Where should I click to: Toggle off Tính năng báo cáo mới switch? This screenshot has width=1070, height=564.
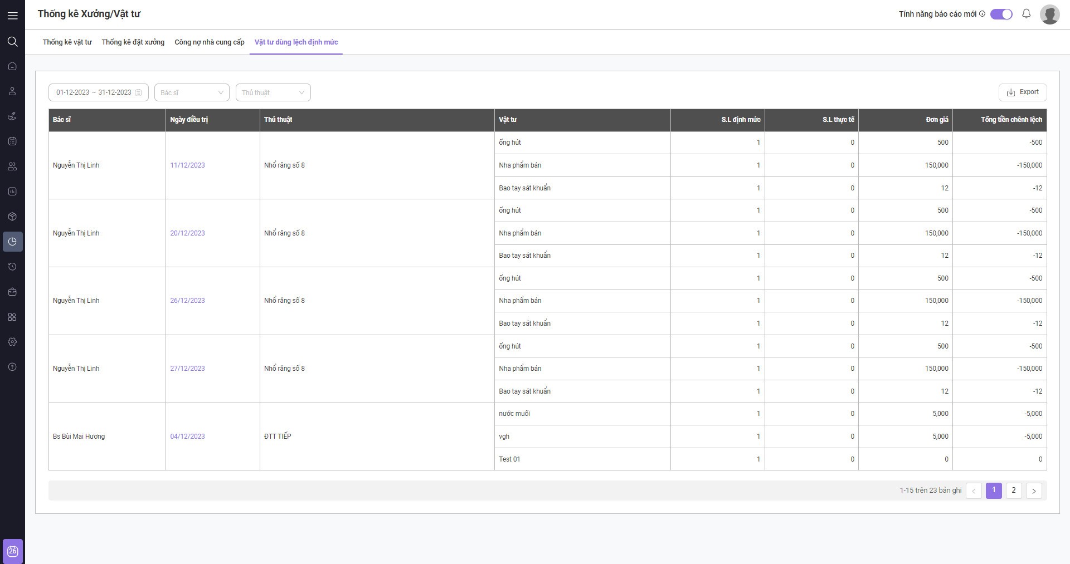click(x=1001, y=14)
